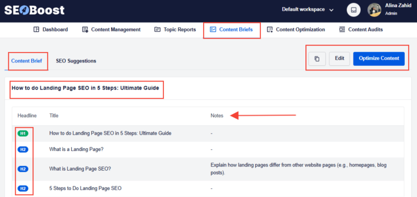Switch to the SEO Suggestions tab
The width and height of the screenshot is (417, 197).
[x=76, y=61]
